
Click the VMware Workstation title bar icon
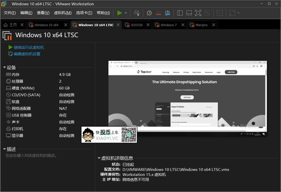[x=4, y=4]
